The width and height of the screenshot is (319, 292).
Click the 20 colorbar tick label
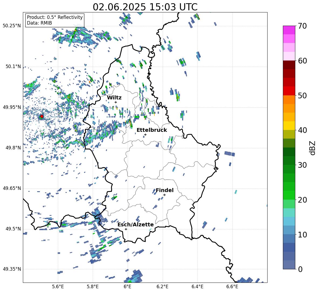(302, 200)
